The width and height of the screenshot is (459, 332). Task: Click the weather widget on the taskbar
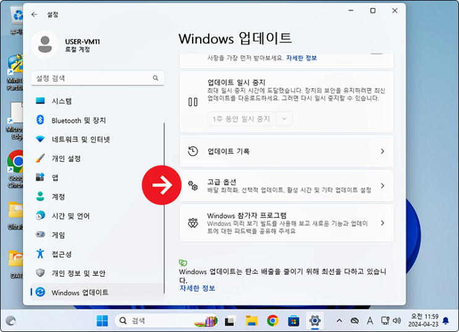tap(11, 321)
